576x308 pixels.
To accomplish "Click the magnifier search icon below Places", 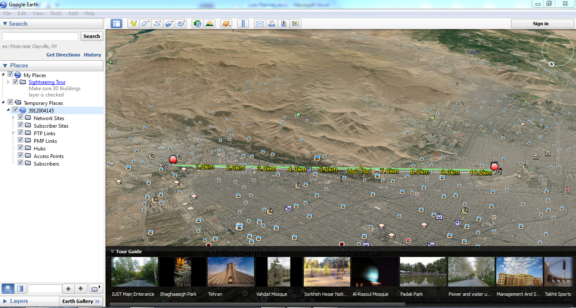I will click(8, 289).
